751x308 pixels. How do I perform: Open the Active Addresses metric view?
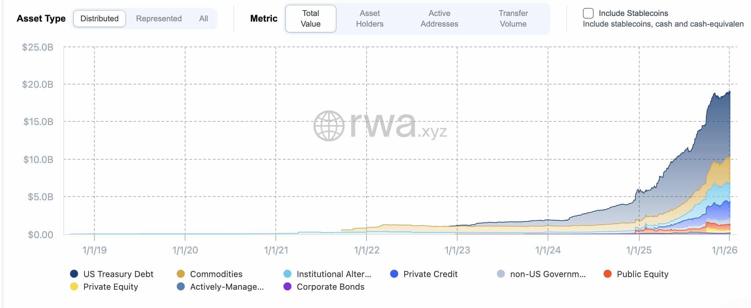point(439,18)
